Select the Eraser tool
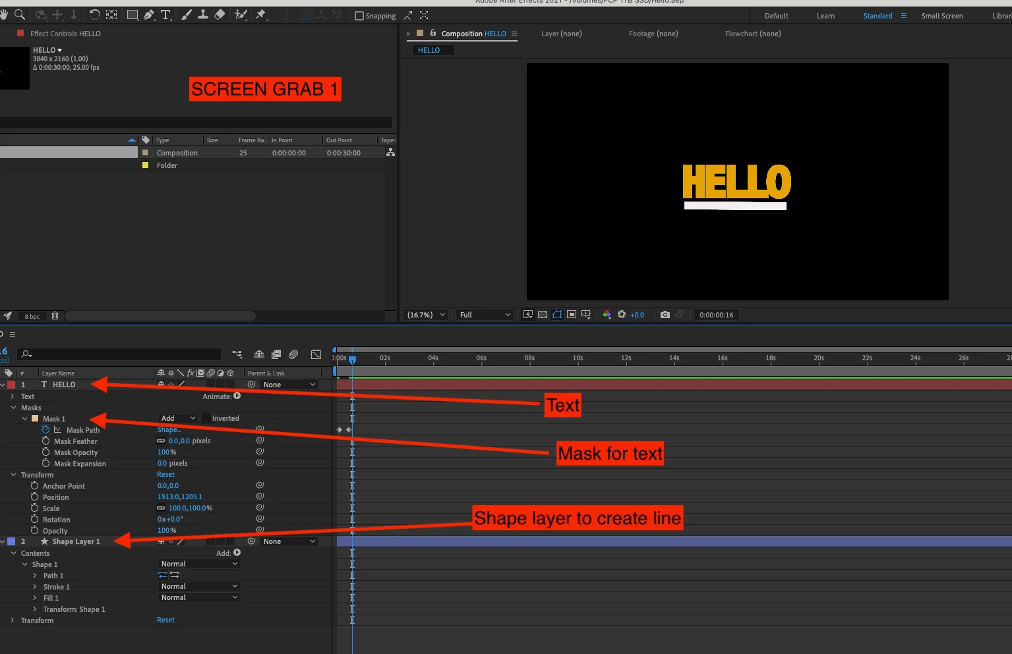1012x654 pixels. click(220, 14)
